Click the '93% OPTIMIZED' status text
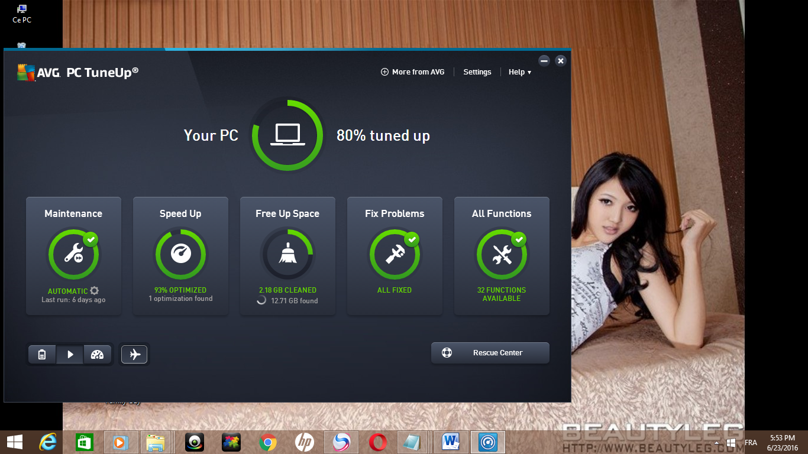This screenshot has height=454, width=808. click(x=180, y=290)
